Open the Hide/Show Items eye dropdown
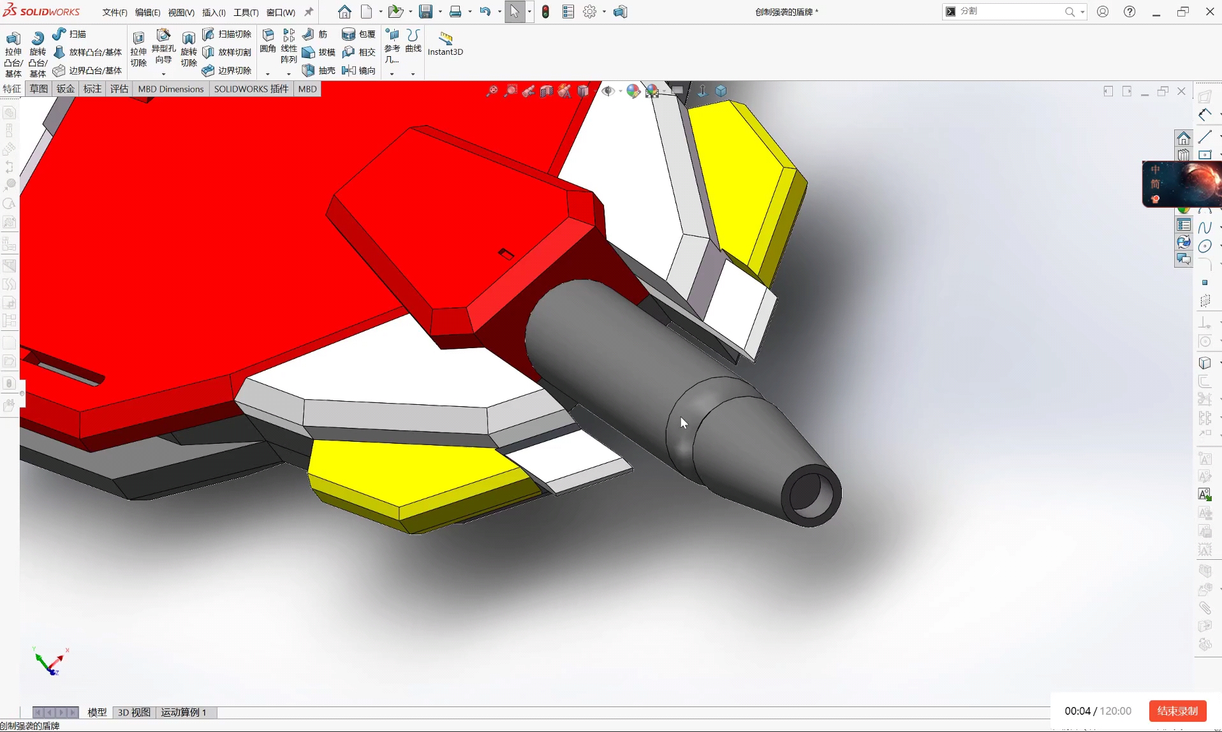Viewport: 1222px width, 732px height. point(621,91)
